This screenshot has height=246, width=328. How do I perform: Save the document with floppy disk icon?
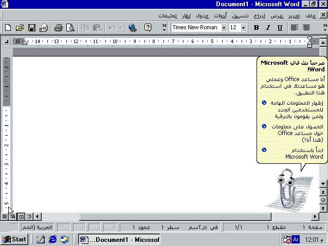(32, 28)
